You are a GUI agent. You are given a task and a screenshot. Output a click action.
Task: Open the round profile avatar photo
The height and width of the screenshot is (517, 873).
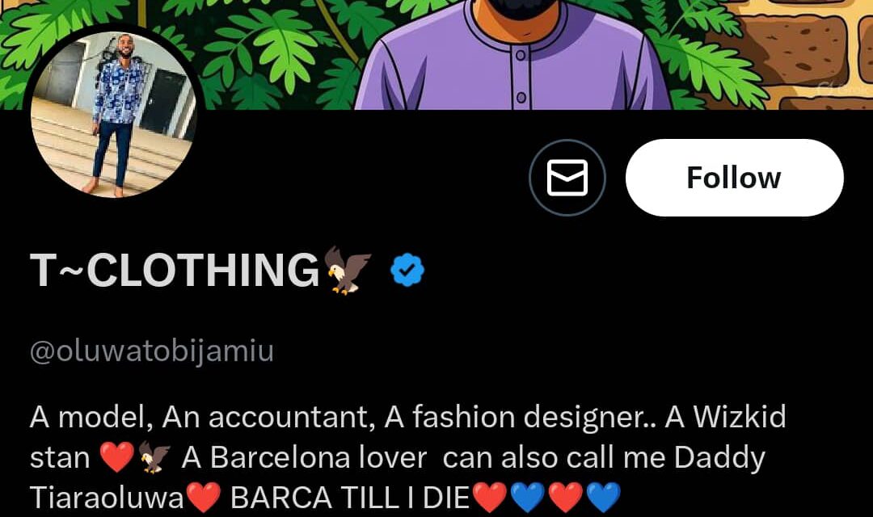[114, 115]
